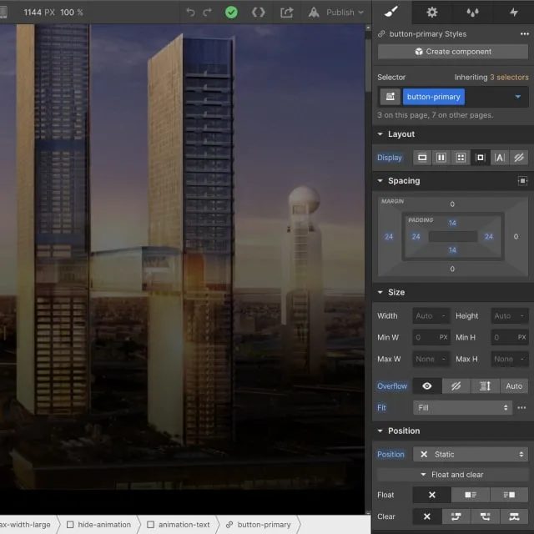The height and width of the screenshot is (534, 534).
Task: Set clear to both
Action: (x=514, y=517)
